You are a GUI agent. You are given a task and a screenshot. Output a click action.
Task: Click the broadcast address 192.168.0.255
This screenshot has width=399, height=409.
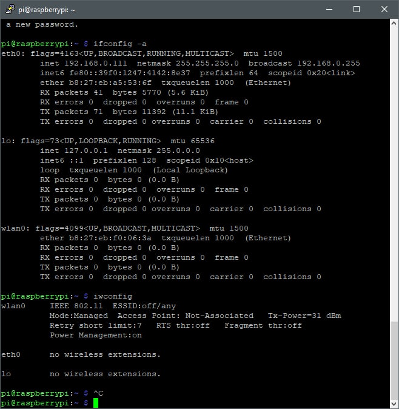[x=329, y=63]
